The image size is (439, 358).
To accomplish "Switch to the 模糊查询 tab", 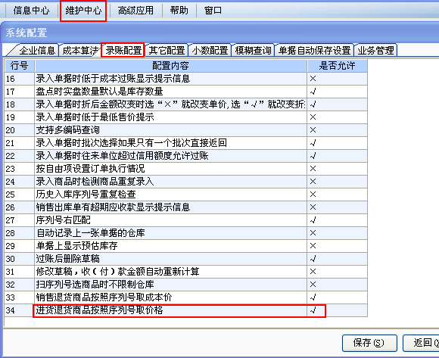I will [x=253, y=51].
